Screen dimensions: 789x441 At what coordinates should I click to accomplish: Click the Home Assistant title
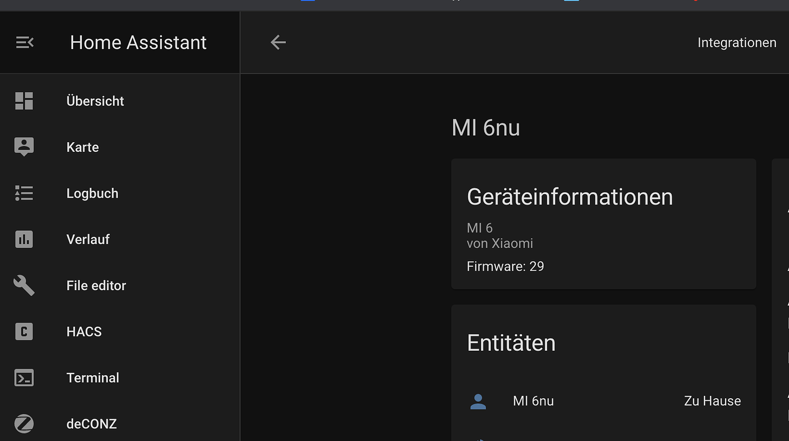[138, 42]
